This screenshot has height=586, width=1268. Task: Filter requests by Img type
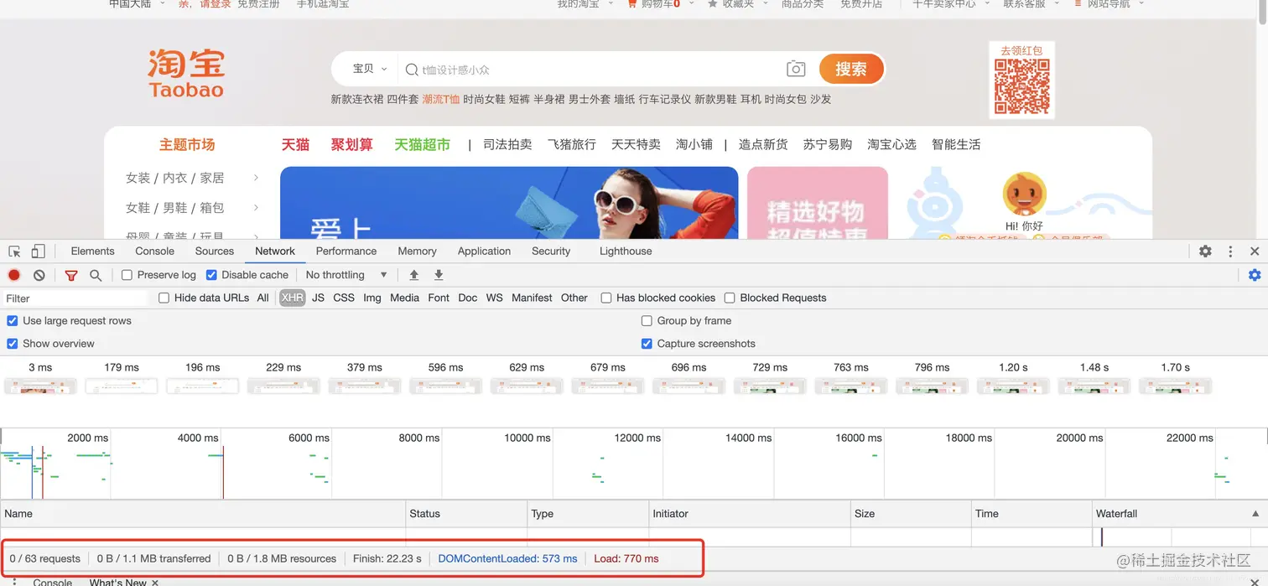[372, 298]
